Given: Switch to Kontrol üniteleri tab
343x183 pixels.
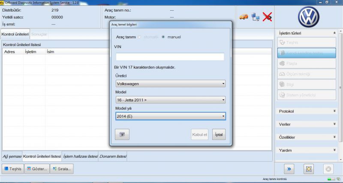Looking at the screenshot, I should click(15, 34).
